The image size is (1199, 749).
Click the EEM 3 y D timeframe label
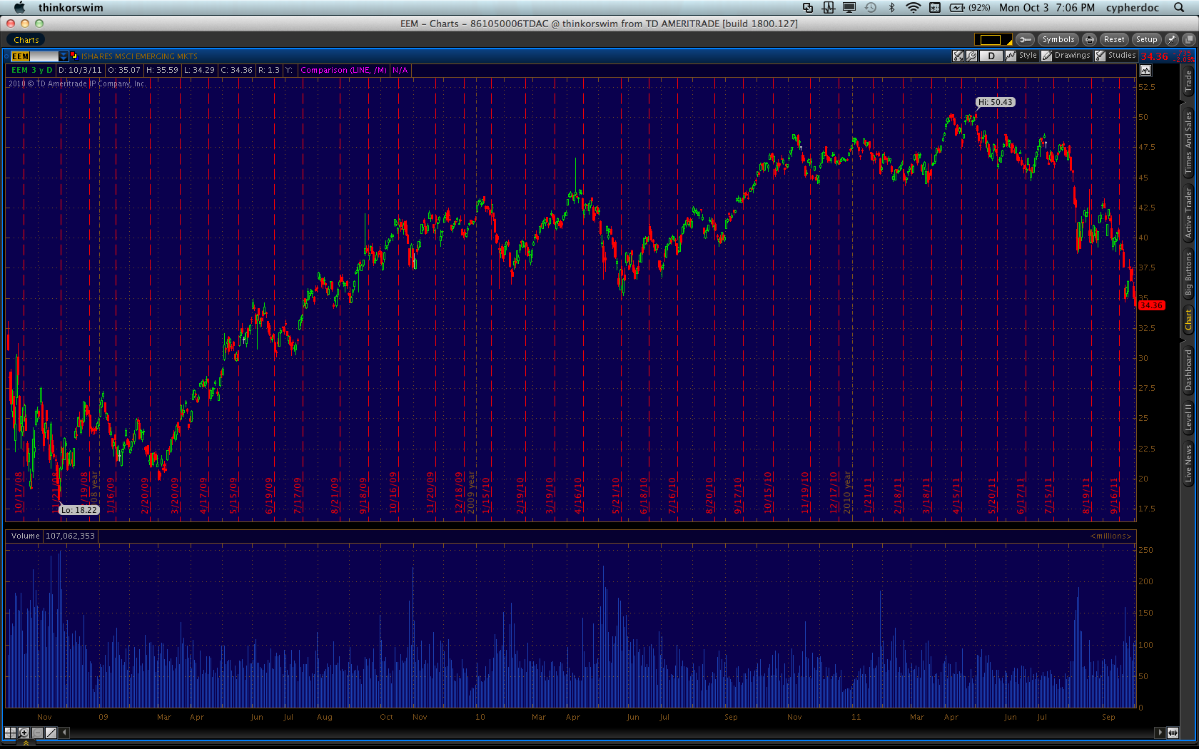[x=31, y=70]
